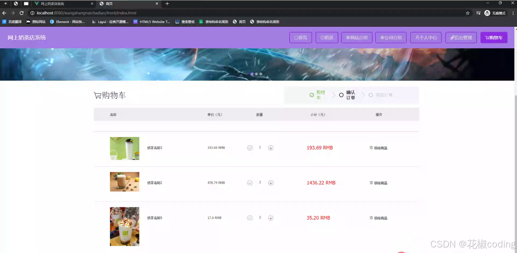Click the browser back arrow
517x253 pixels.
[x=4, y=13]
